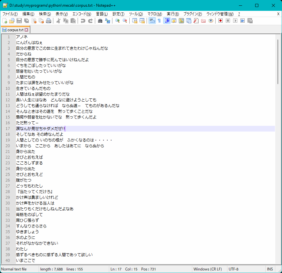
Task: Click the length : 7,688 status field
Action: (73, 269)
